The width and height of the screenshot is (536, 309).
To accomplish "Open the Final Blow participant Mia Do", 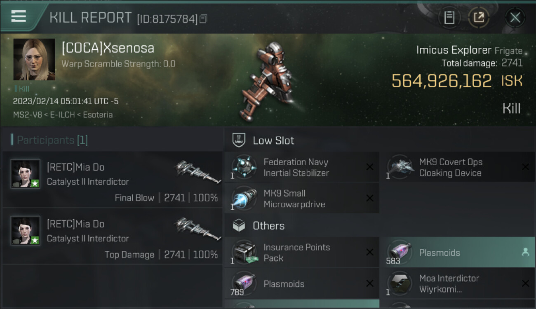I will click(x=113, y=179).
